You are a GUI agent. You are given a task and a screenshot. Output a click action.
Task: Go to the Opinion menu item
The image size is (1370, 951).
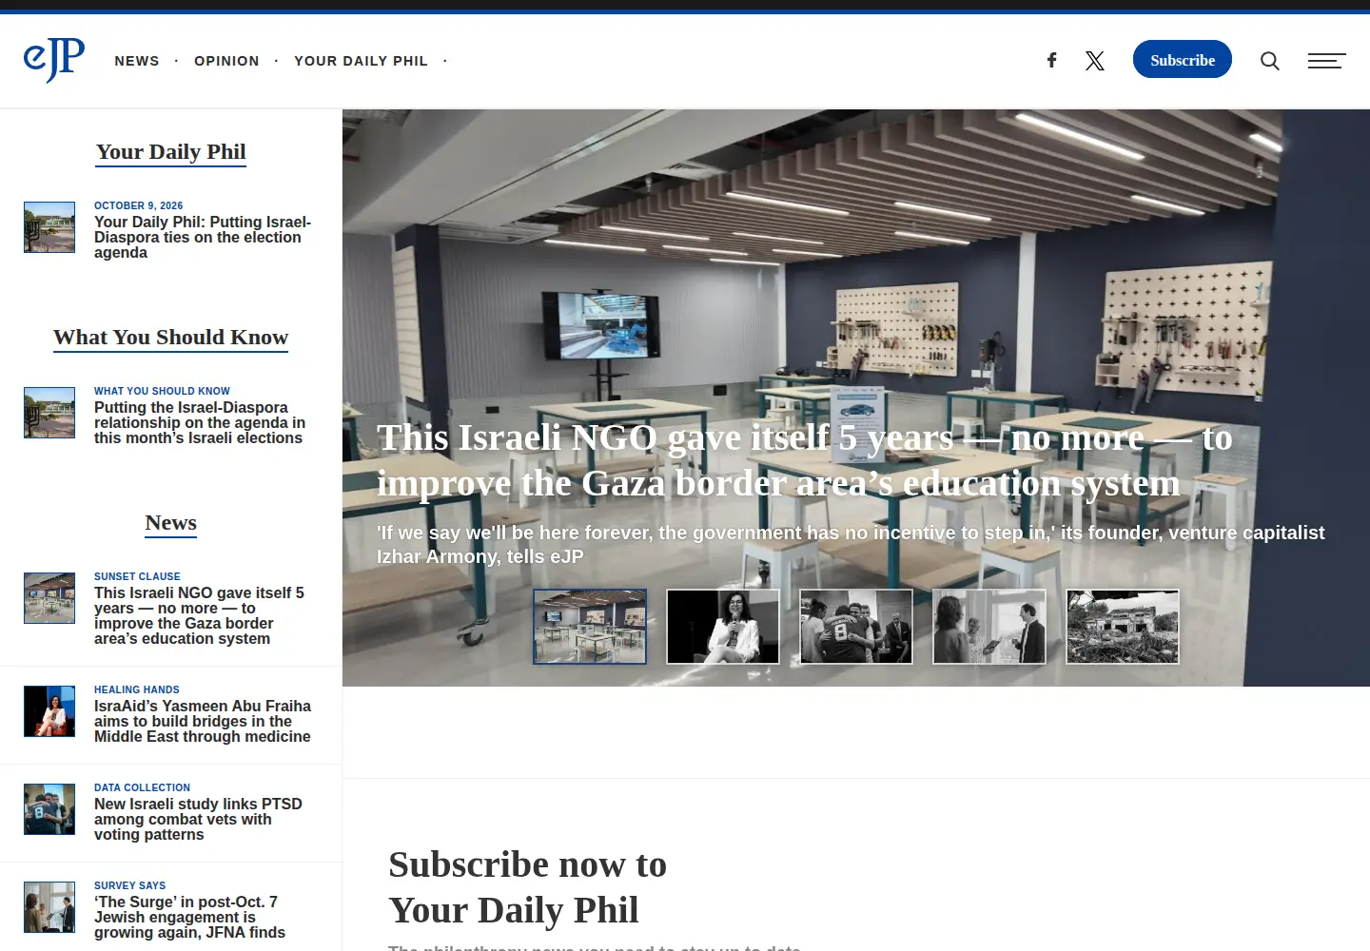[x=226, y=61]
